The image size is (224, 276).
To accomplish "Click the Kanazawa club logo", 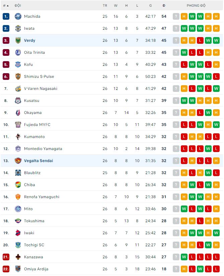I will click(18, 257).
